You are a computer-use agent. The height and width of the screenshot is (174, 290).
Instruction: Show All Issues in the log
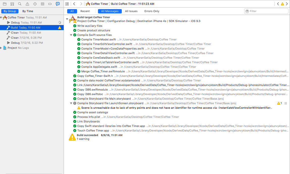(131, 11)
